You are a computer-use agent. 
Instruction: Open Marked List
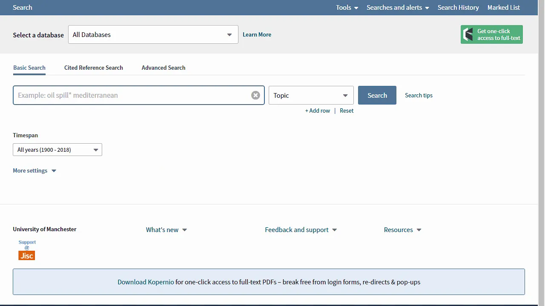tap(504, 7)
